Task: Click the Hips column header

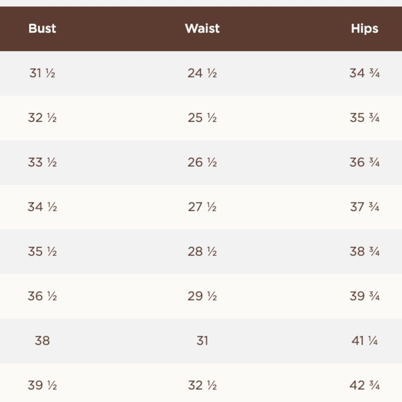Action: click(365, 29)
